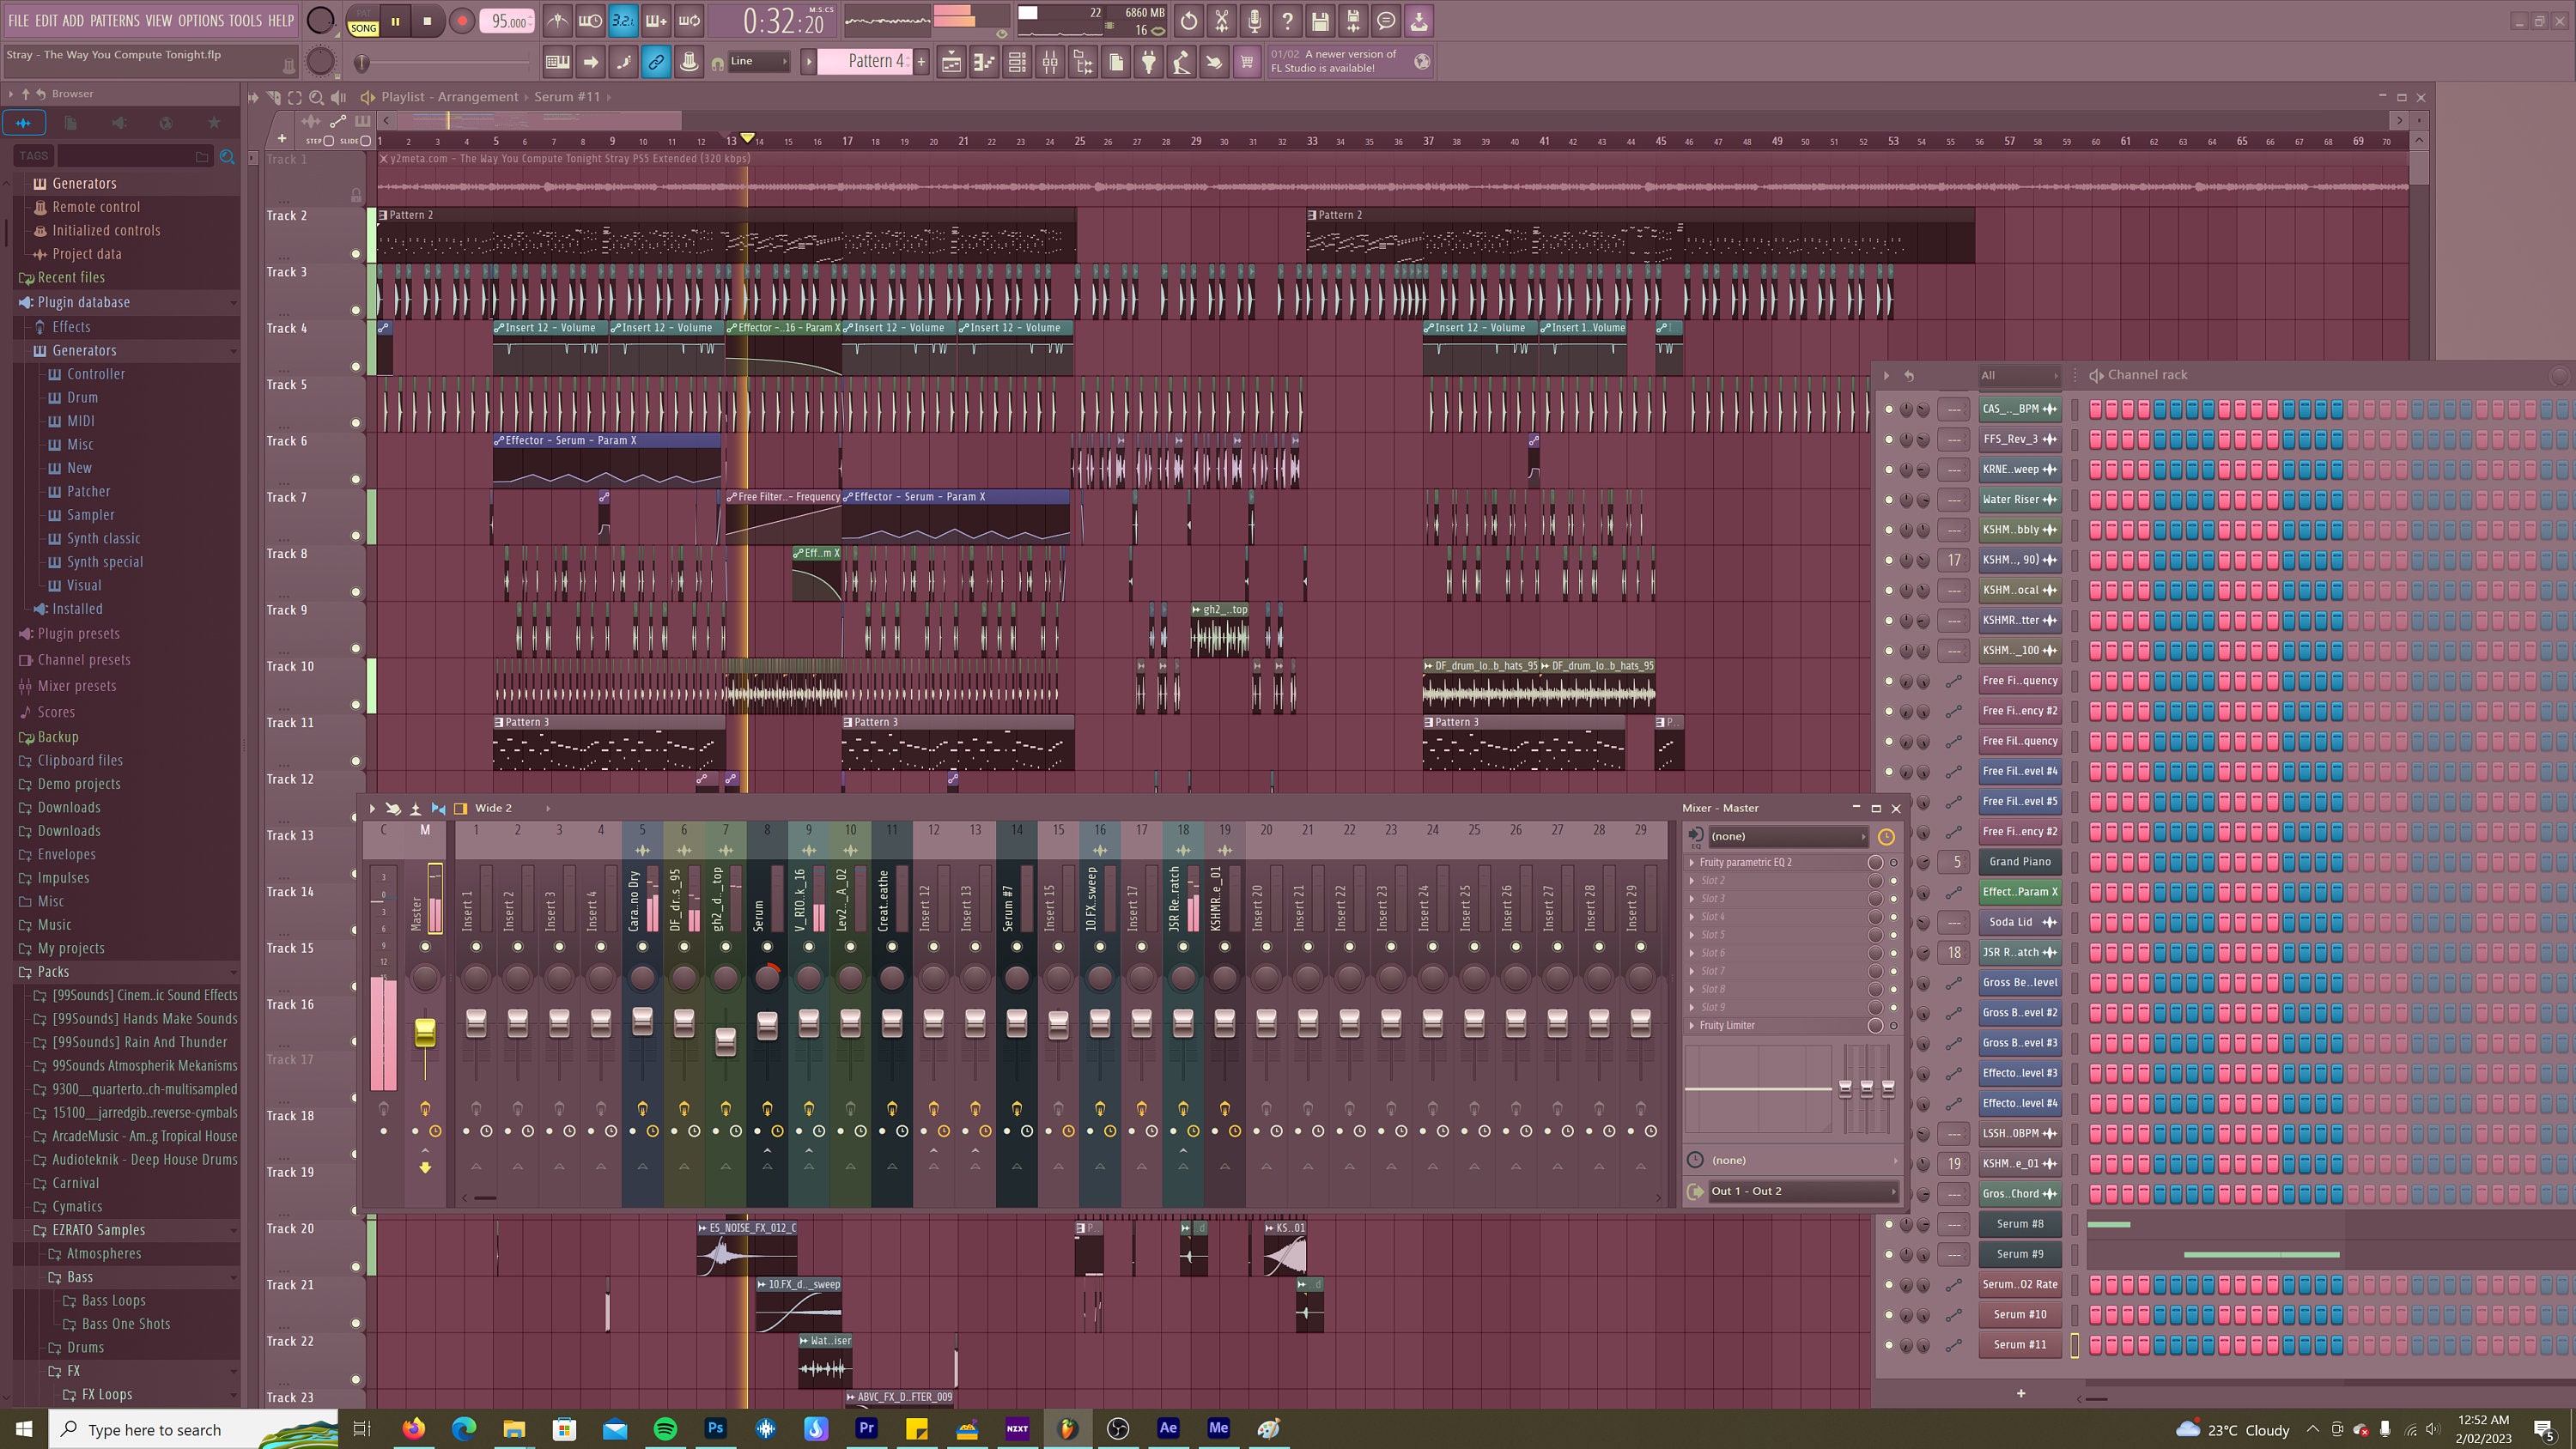This screenshot has width=2576, height=1449.
Task: Toggle the metronome icon in the toolbar
Action: click(558, 20)
